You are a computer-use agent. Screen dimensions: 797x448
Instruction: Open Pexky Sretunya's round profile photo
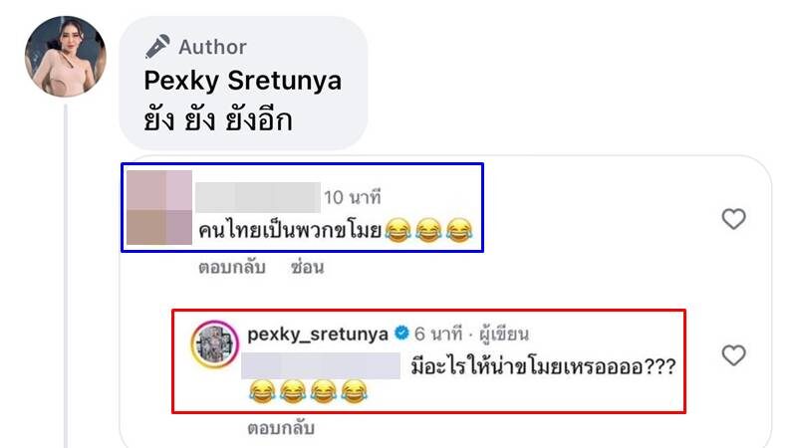pos(66,57)
